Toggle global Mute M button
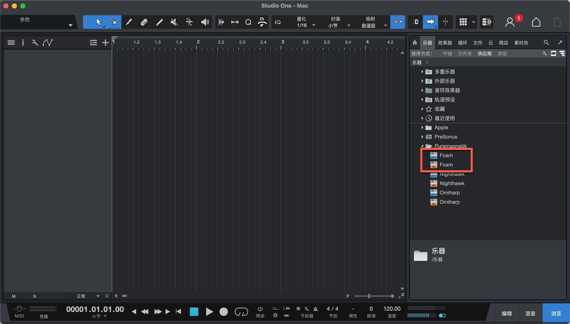The height and width of the screenshot is (324, 570). [14, 296]
